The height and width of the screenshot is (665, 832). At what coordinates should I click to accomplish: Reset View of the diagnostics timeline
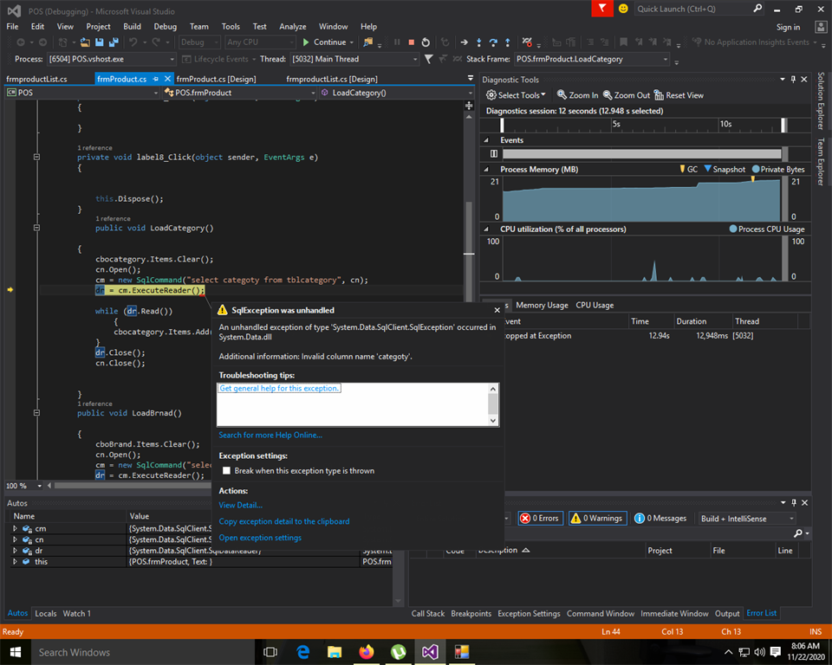(679, 95)
